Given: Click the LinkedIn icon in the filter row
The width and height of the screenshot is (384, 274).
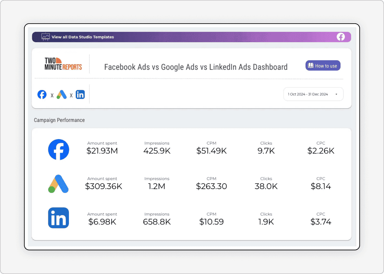Looking at the screenshot, I should (80, 95).
